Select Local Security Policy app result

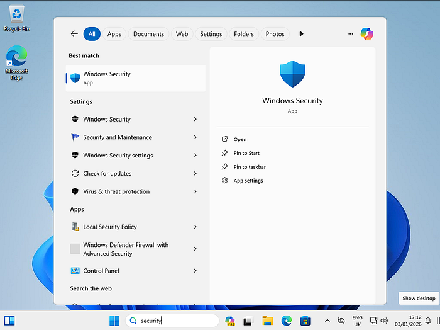(x=136, y=227)
